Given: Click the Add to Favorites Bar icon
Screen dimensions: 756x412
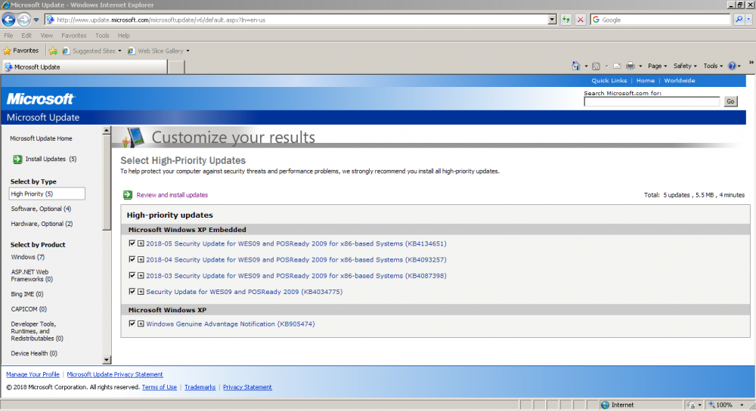Looking at the screenshot, I should (x=53, y=51).
